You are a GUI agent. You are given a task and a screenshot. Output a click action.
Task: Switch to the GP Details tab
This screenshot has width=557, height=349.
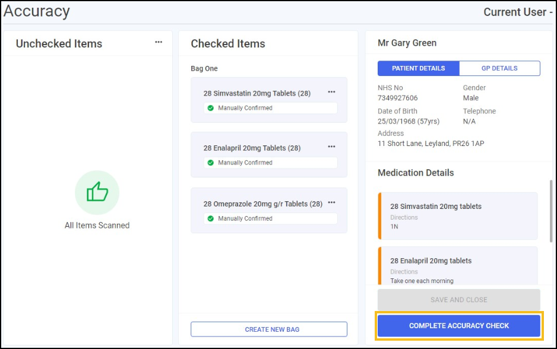499,68
